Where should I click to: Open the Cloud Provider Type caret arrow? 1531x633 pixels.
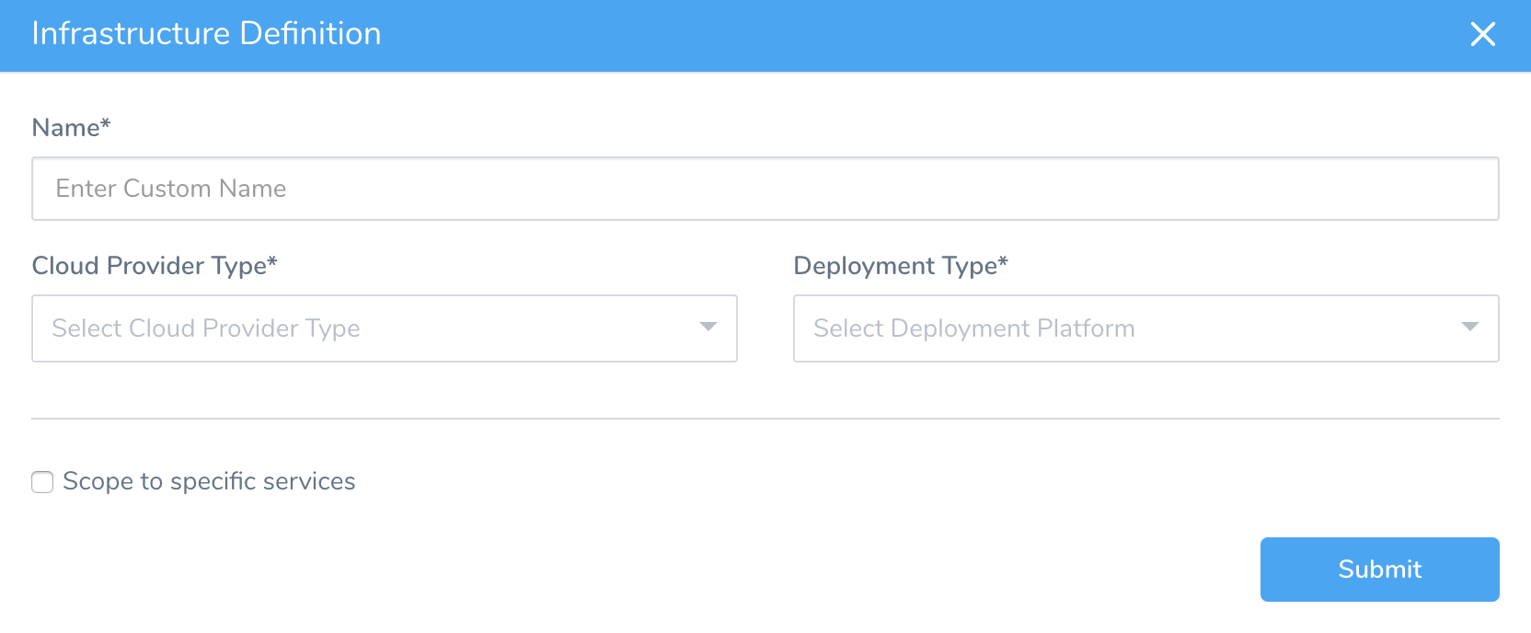(708, 327)
